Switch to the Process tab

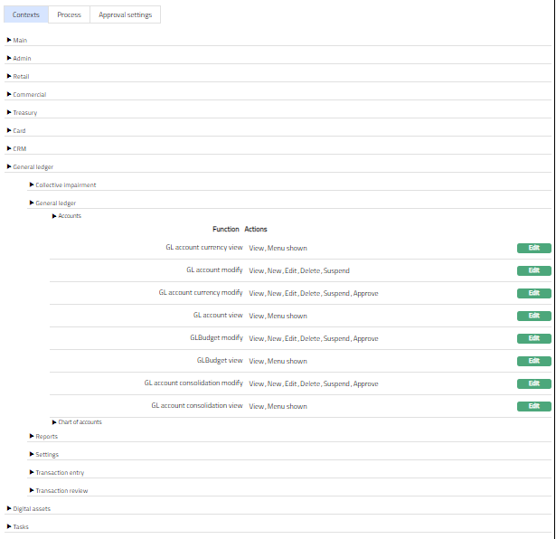[x=69, y=14]
